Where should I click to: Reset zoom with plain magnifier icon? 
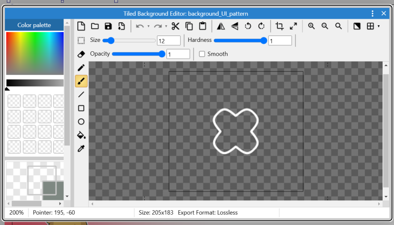pyautogui.click(x=338, y=26)
